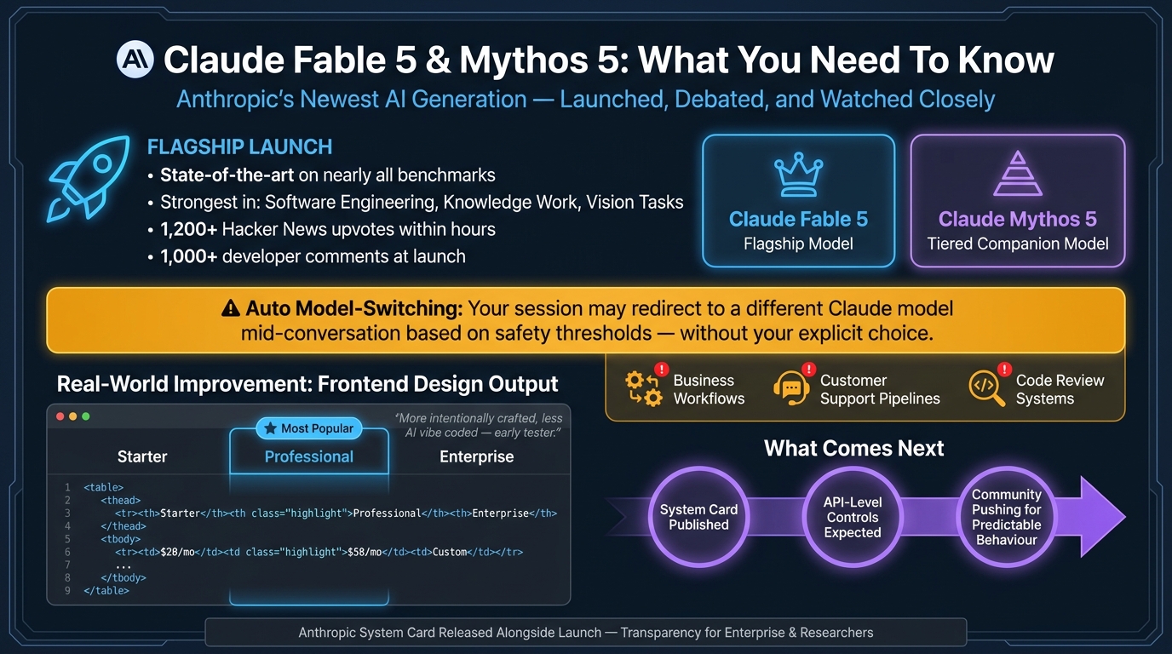Click the Most Popular badge
This screenshot has width=1172, height=654.
click(309, 428)
